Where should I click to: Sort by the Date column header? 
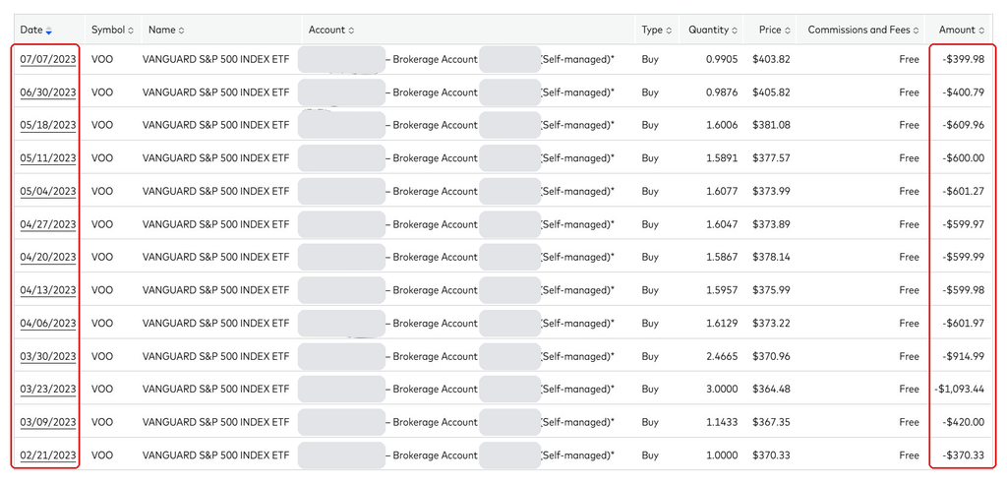pos(36,30)
